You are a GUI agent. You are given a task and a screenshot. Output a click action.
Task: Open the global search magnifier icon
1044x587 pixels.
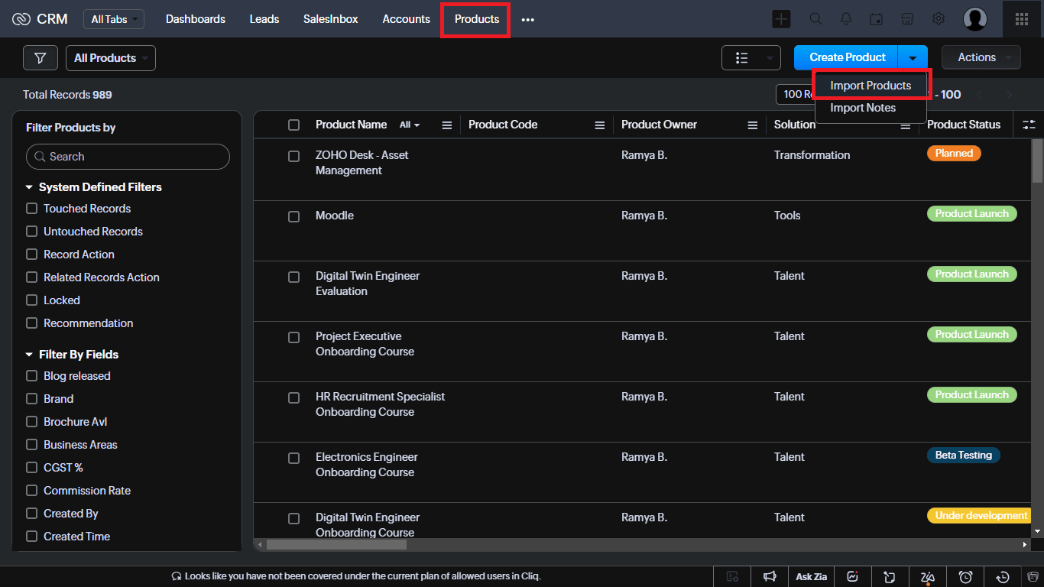pos(816,19)
